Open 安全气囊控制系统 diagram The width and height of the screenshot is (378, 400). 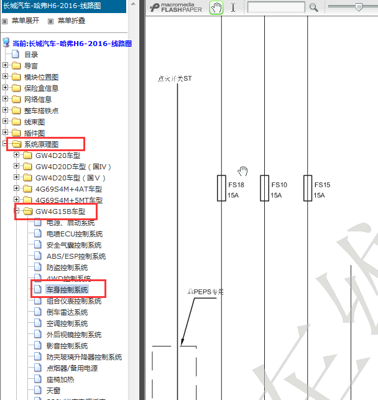[74, 245]
